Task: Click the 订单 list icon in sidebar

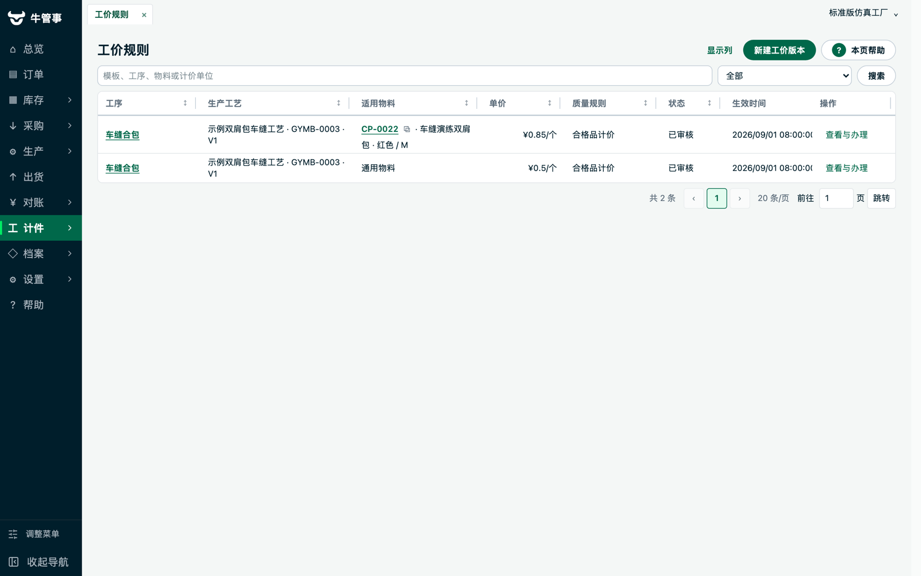Action: (13, 75)
